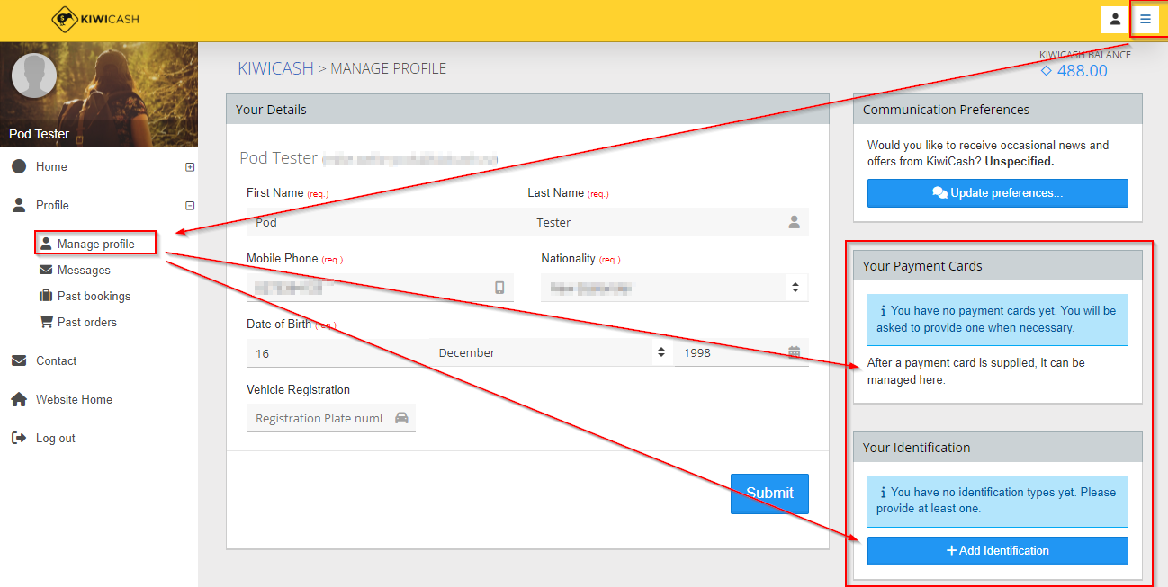The width and height of the screenshot is (1168, 587).
Task: Click the Communication Preferences panel header
Action: (x=997, y=110)
